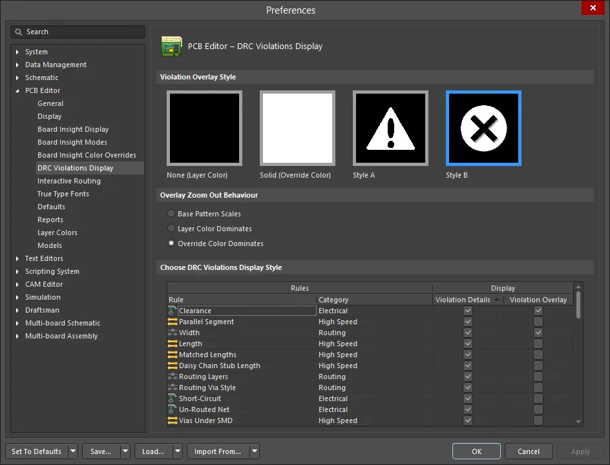The width and height of the screenshot is (610, 465).
Task: Collapse the PCB Editor branch
Action: tap(16, 90)
